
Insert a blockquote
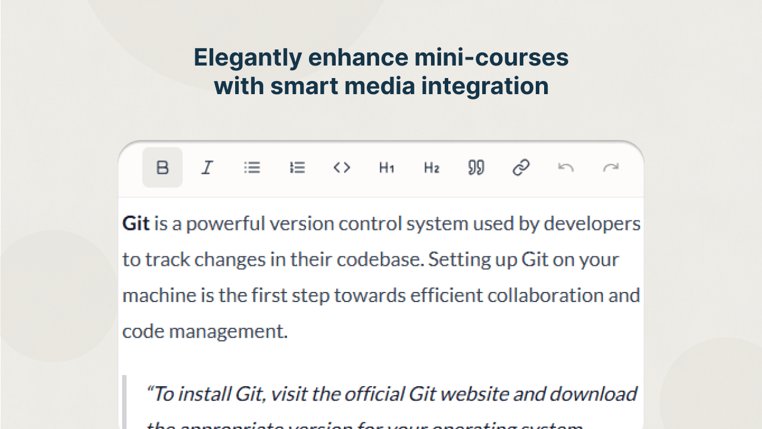(475, 167)
